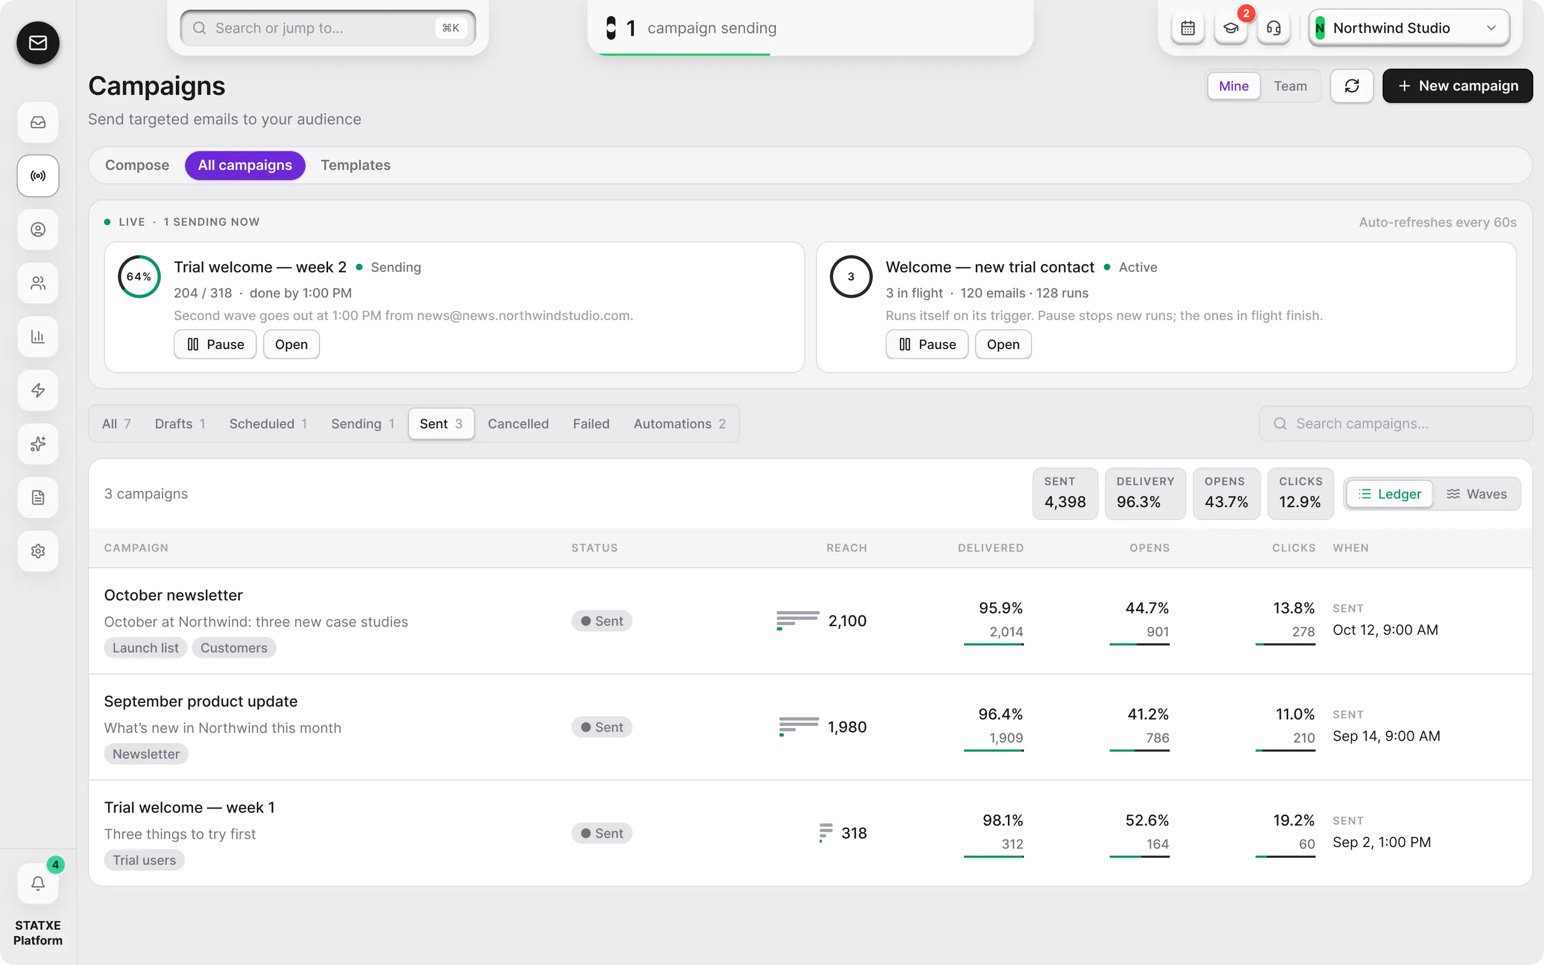Viewport: 1544px width, 965px height.
Task: Click the reach bars icon for Trial welcome week 1
Action: click(826, 832)
